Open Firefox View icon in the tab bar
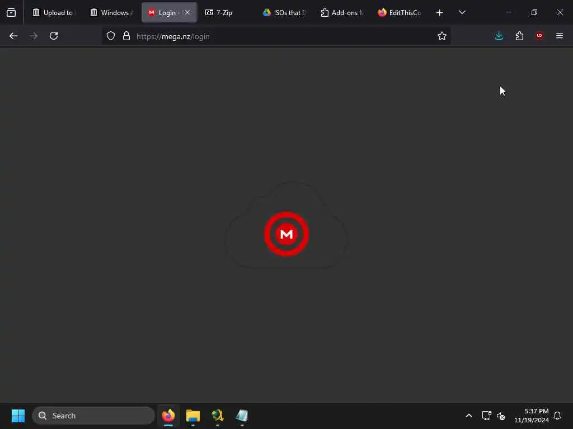This screenshot has width=573, height=429. (x=11, y=13)
